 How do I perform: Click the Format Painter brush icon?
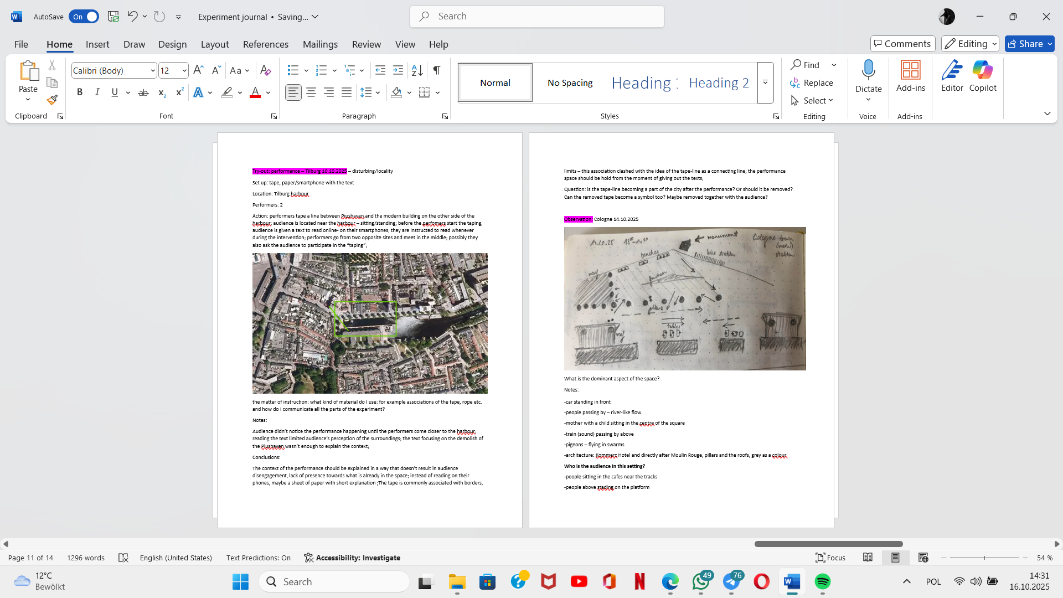[x=52, y=100]
